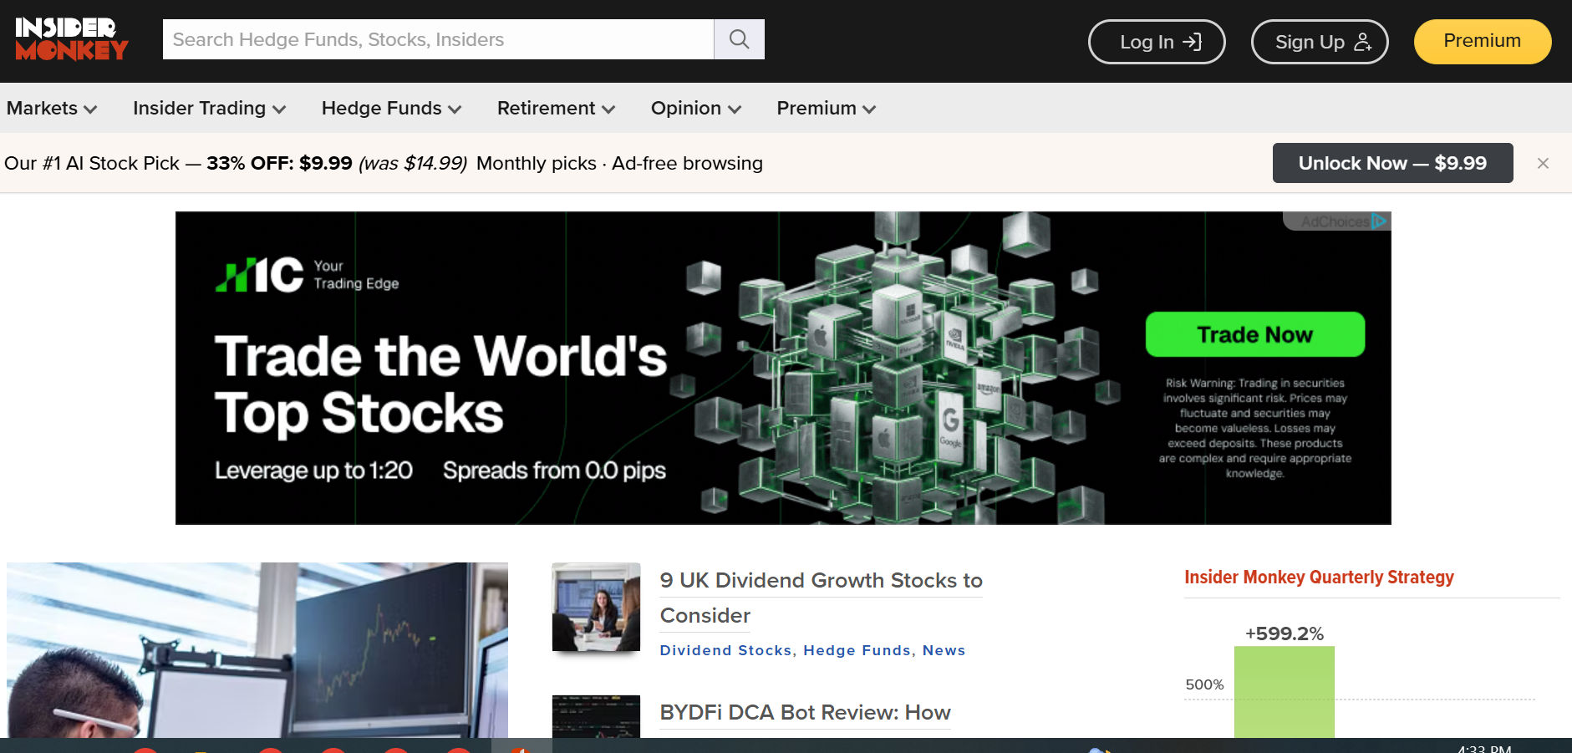This screenshot has height=753, width=1572.
Task: Click the Sign Up button
Action: (1320, 42)
